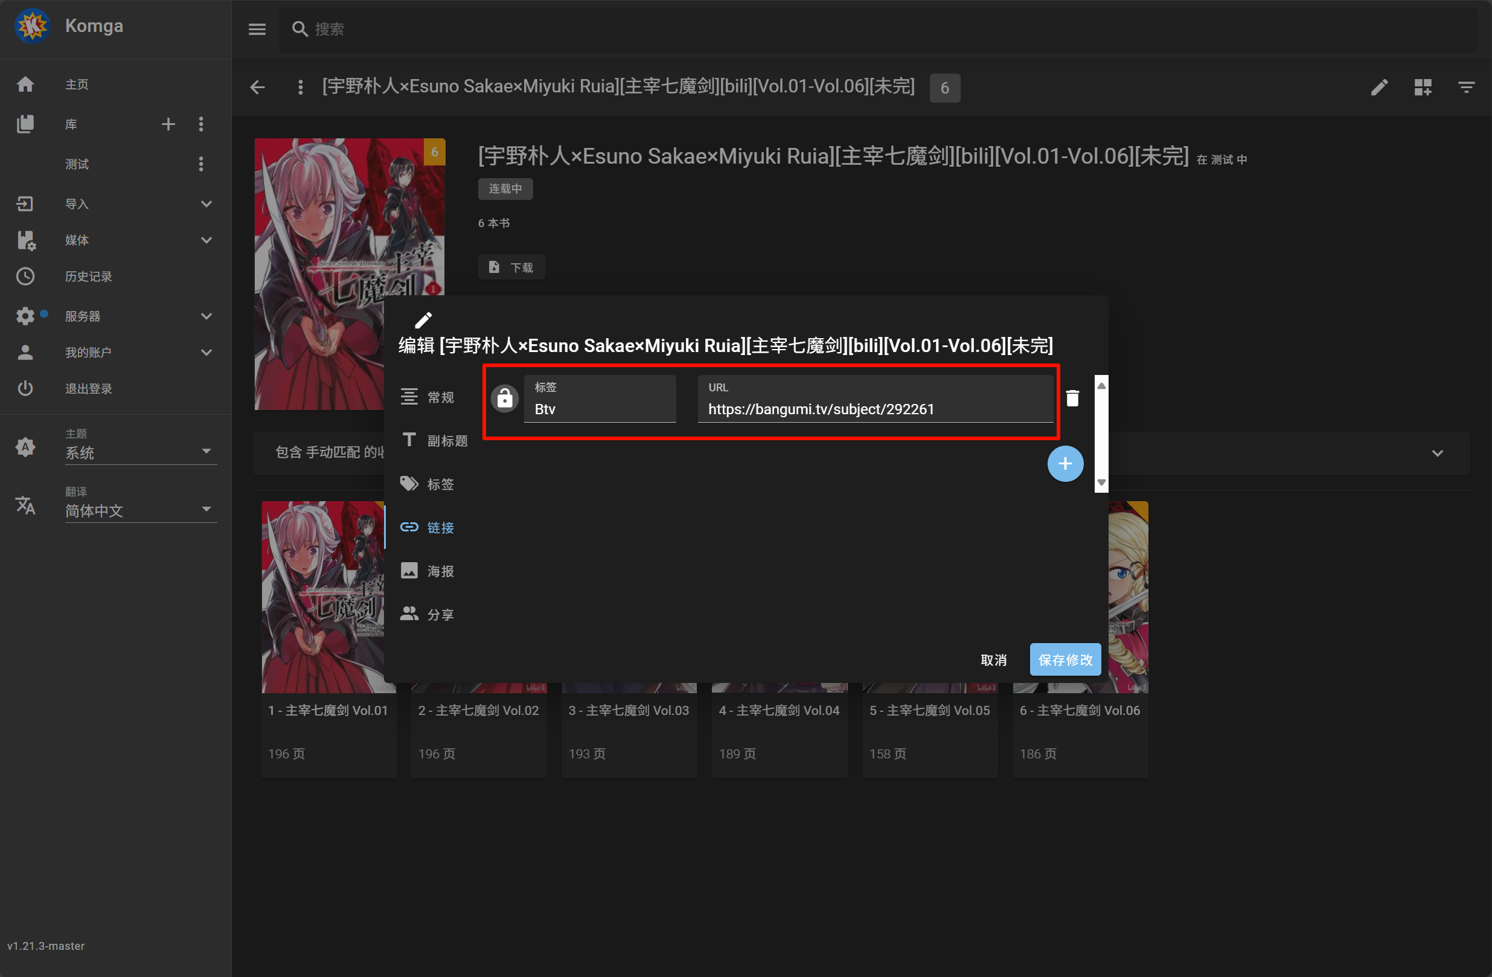Viewport: 1492px width, 977px height.
Task: Click the Home house icon
Action: [25, 84]
